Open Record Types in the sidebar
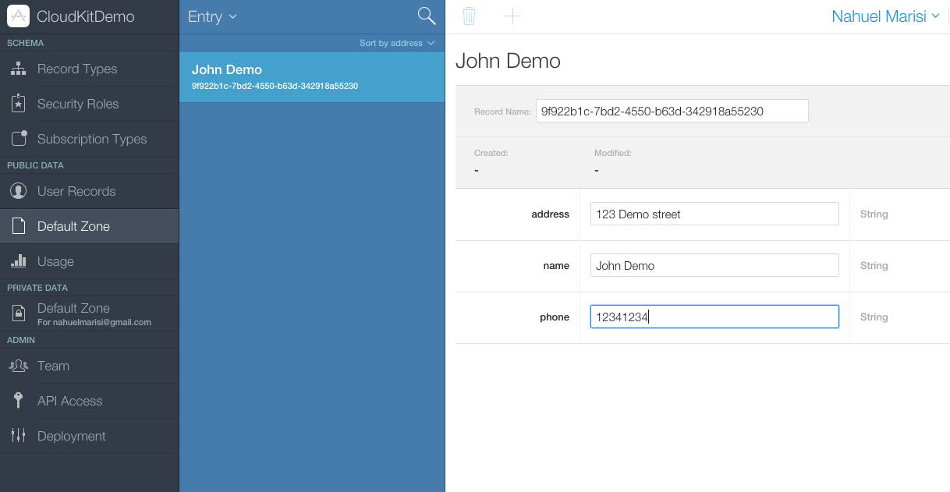The image size is (950, 492). (x=89, y=69)
